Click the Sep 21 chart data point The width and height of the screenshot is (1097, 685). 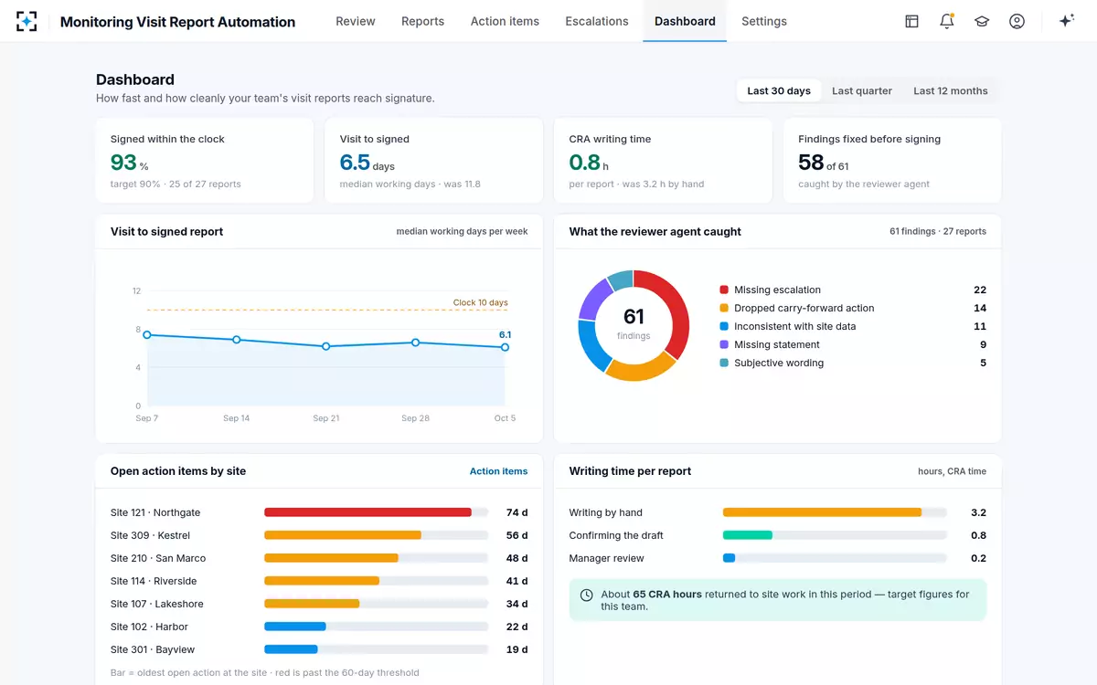pyautogui.click(x=326, y=346)
